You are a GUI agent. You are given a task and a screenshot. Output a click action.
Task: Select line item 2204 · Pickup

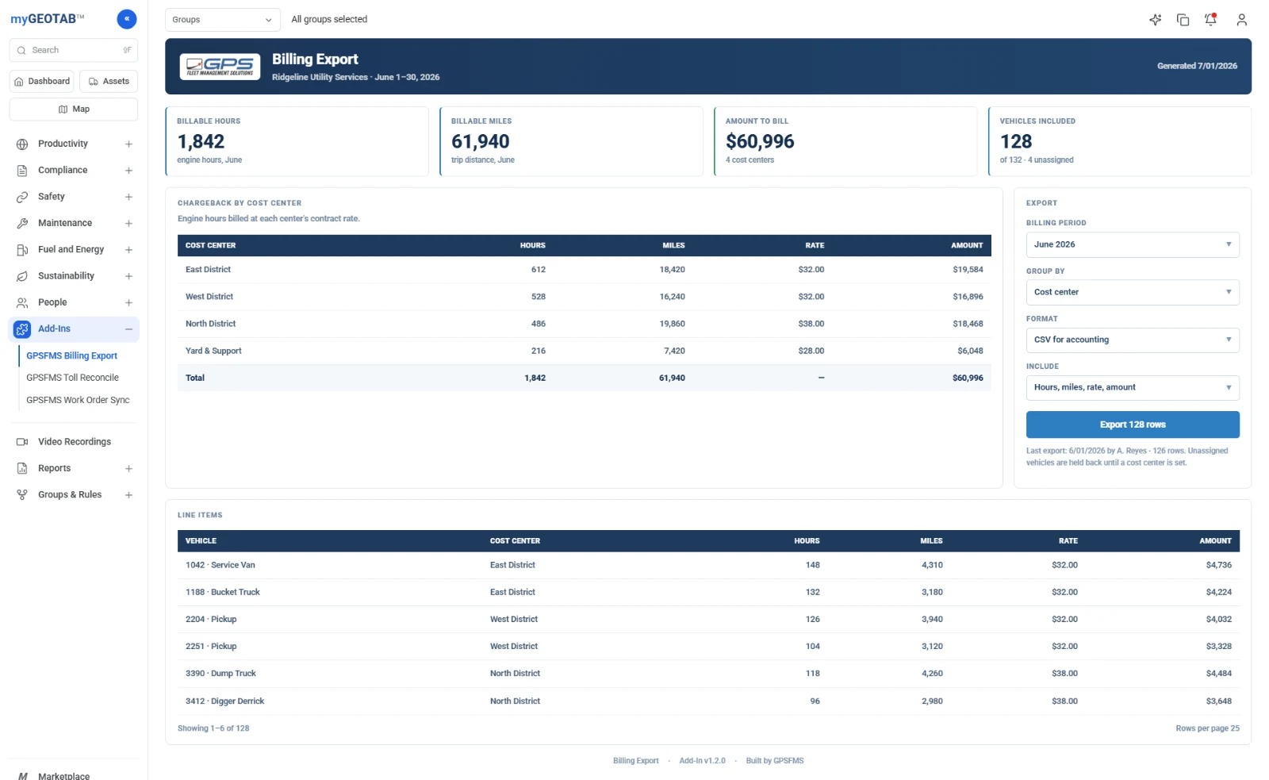pyautogui.click(x=708, y=619)
